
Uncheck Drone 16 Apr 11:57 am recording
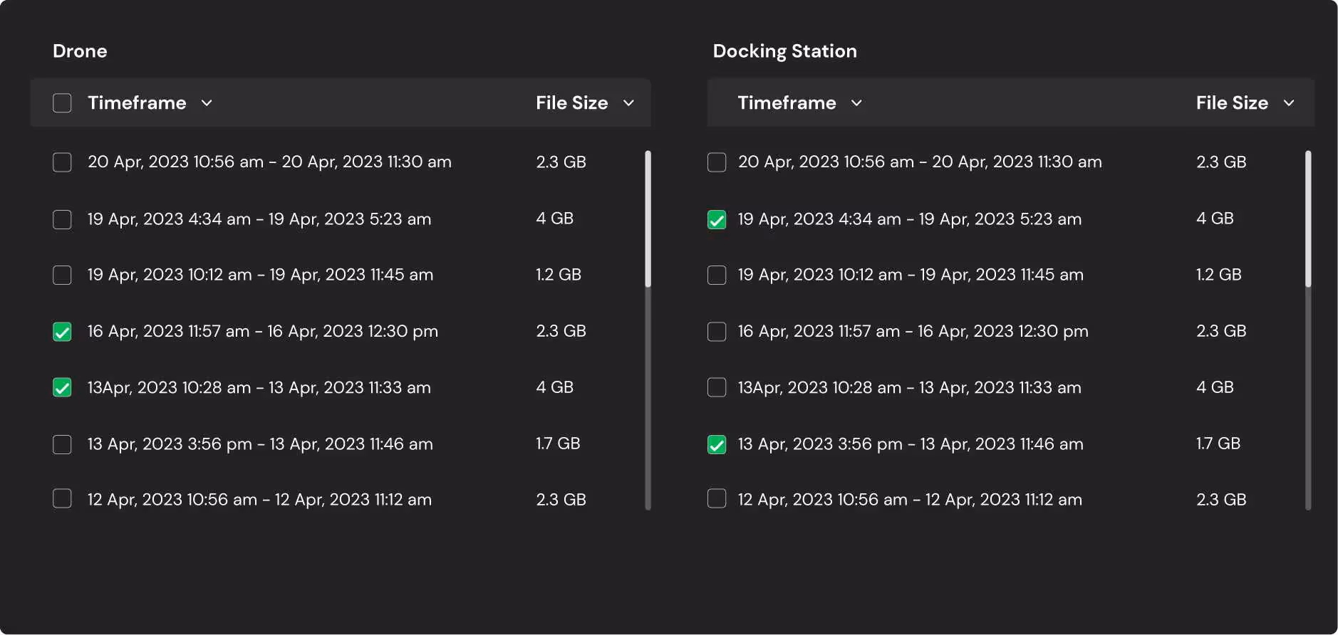pyautogui.click(x=62, y=332)
